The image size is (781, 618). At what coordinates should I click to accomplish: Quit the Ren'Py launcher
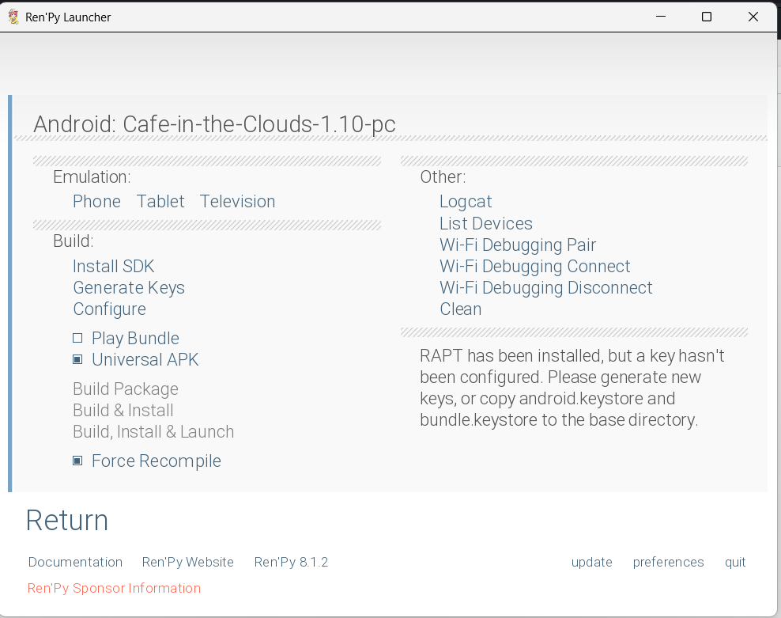point(735,562)
